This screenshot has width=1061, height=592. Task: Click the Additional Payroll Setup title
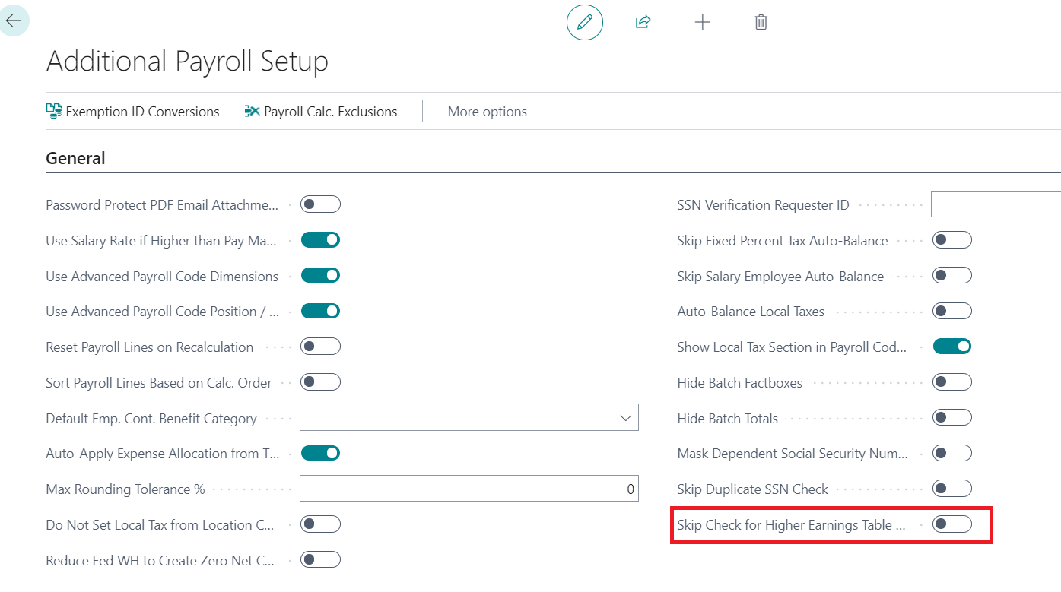187,61
